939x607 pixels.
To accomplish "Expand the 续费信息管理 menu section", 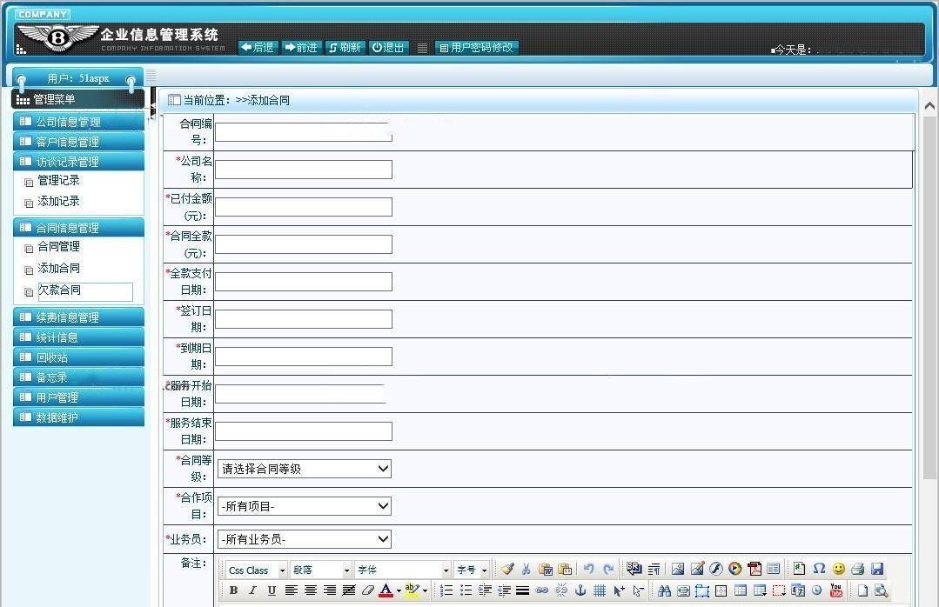I will coord(79,317).
